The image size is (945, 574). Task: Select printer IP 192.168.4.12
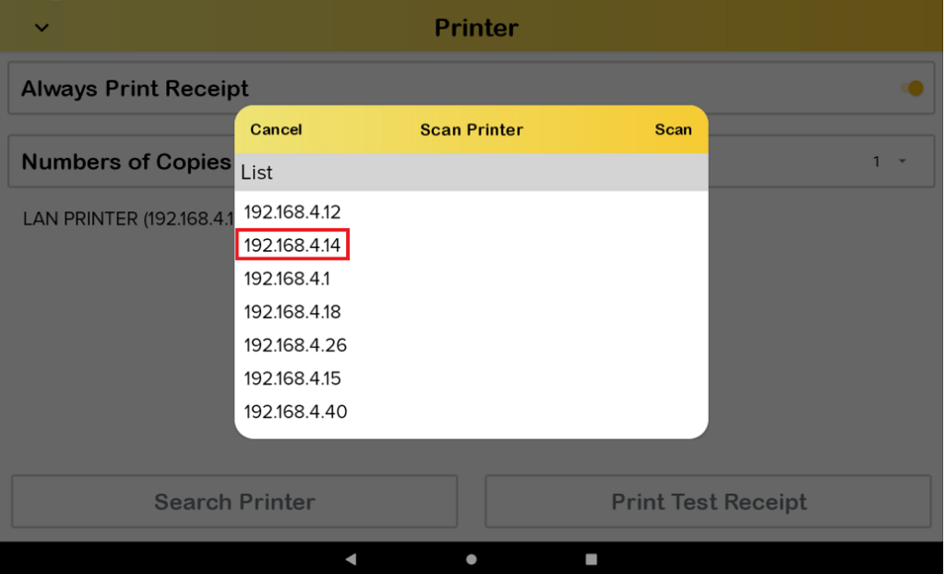tap(293, 211)
